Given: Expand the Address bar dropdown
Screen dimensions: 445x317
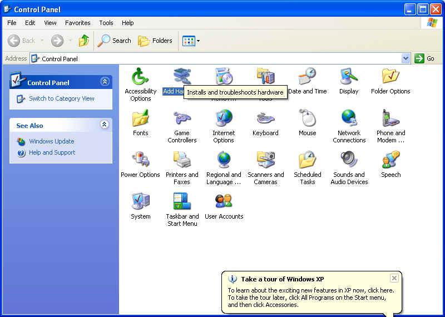Looking at the screenshot, I should [406, 58].
